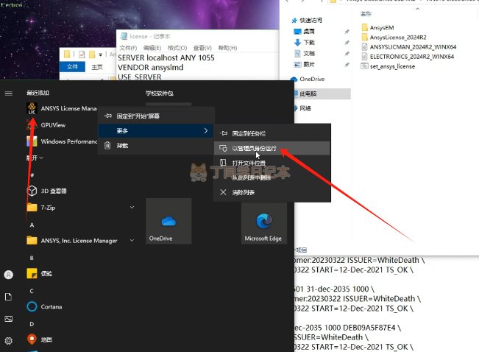The image size is (479, 352).
Task: Click File tab in back Explorer window
Action: click(72, 67)
